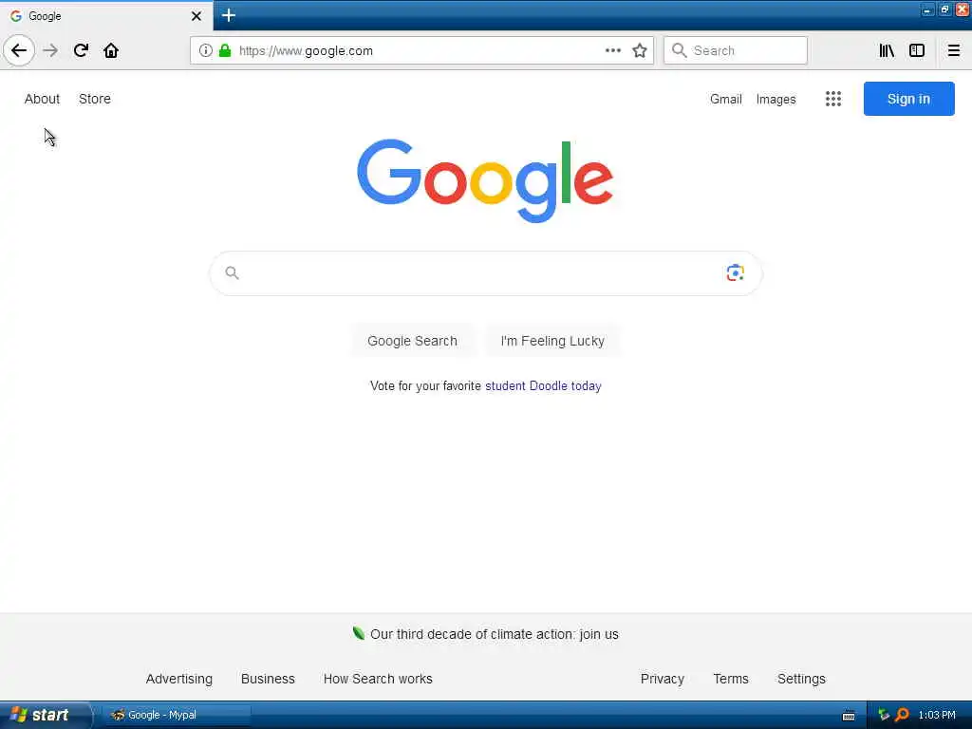
Task: Click the forward navigation arrow
Action: pyautogui.click(x=50, y=50)
